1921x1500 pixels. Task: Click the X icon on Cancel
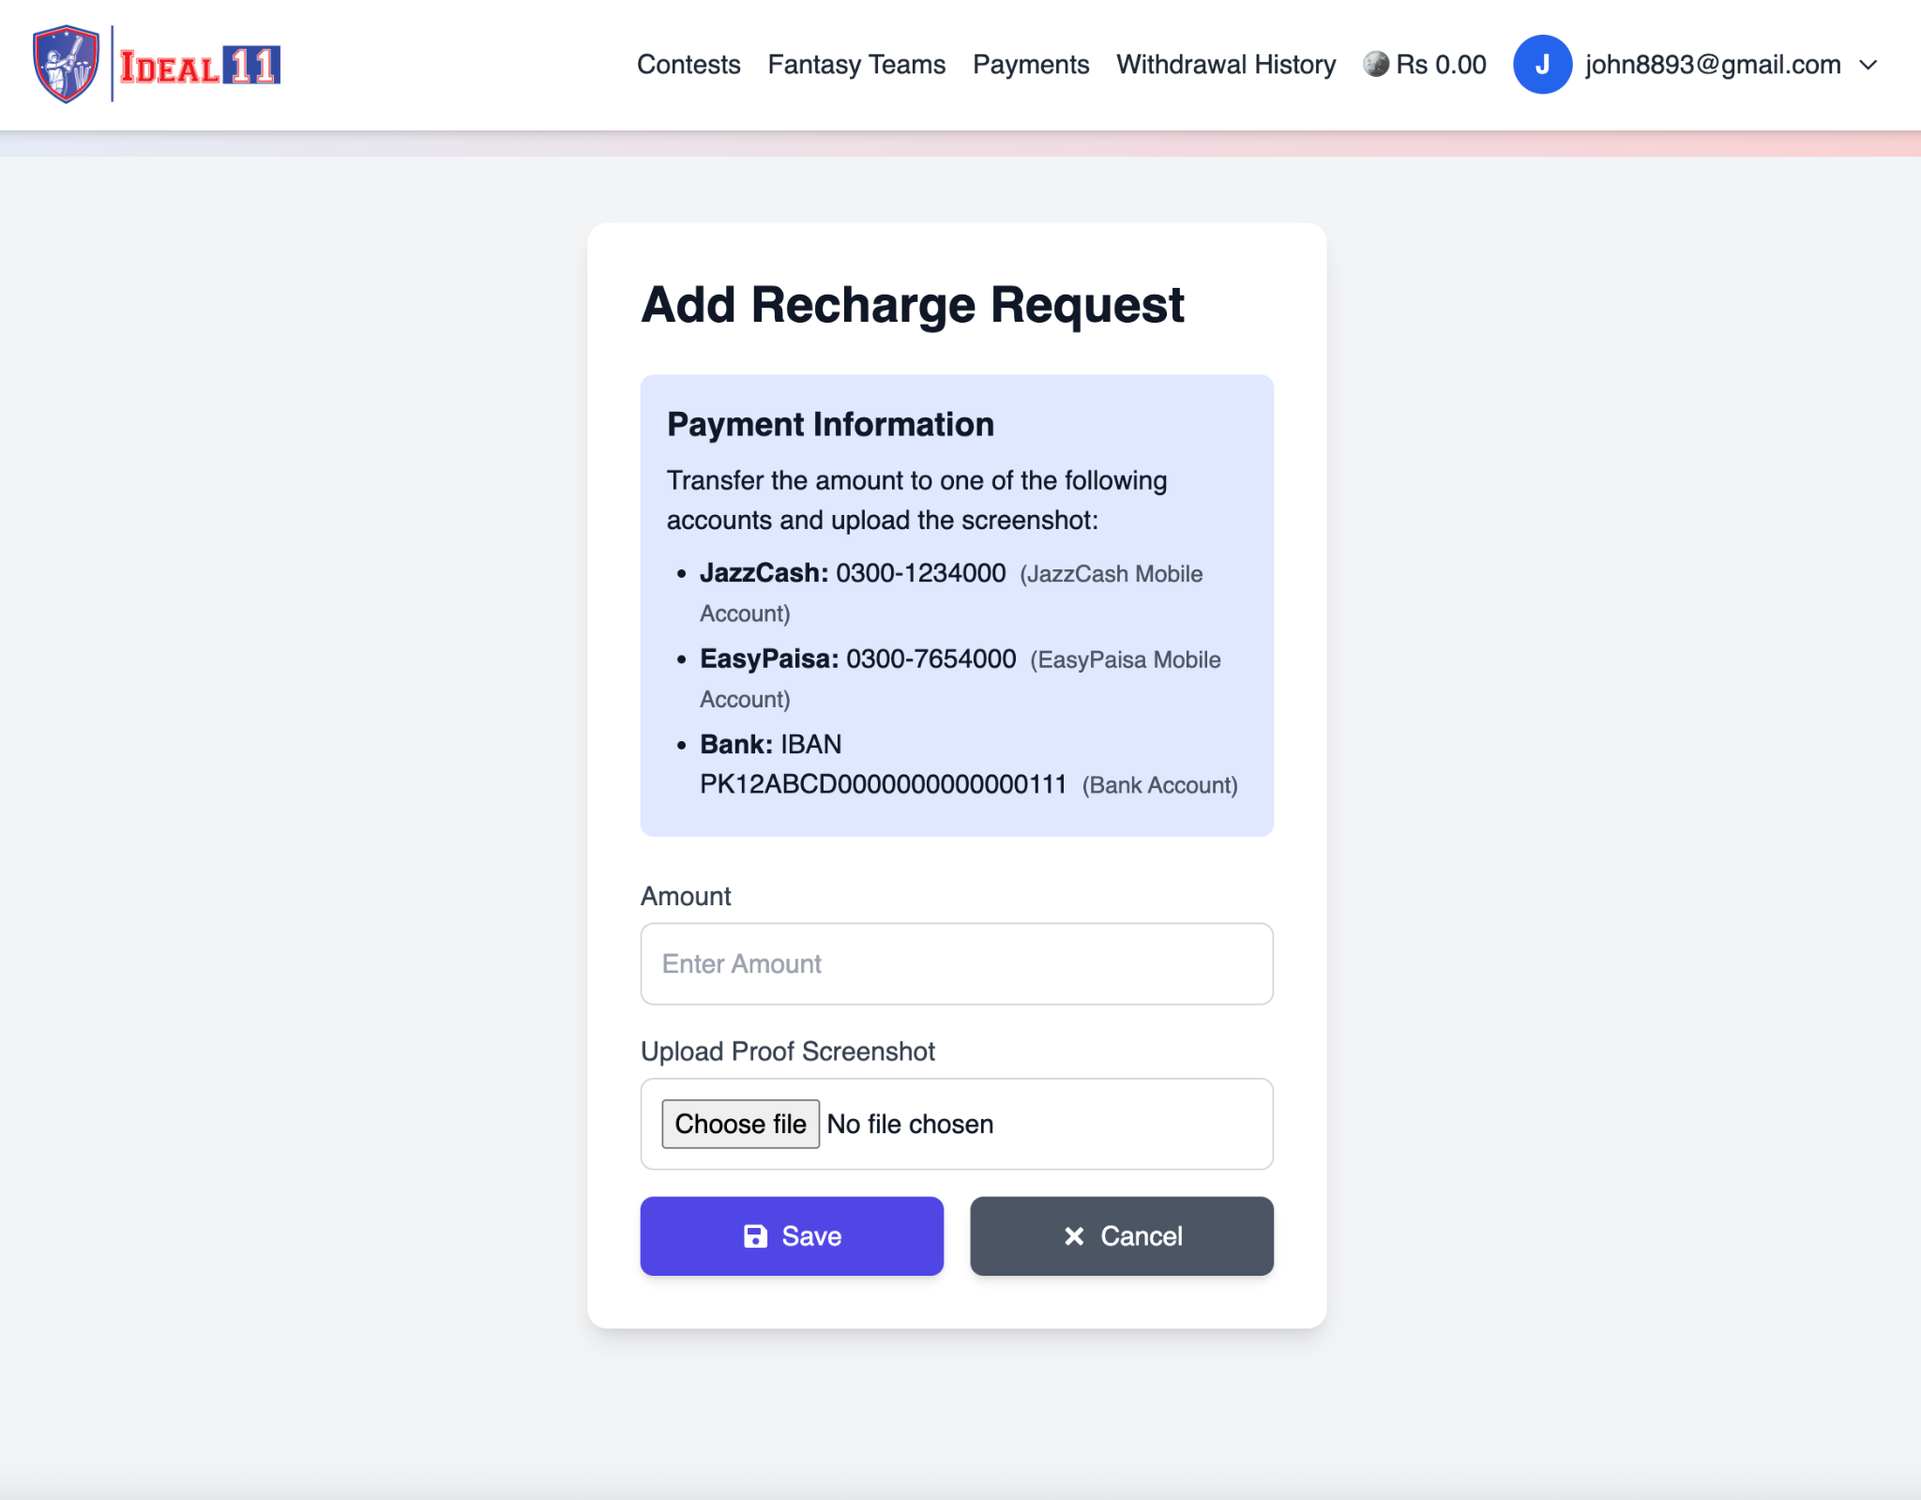(1074, 1235)
